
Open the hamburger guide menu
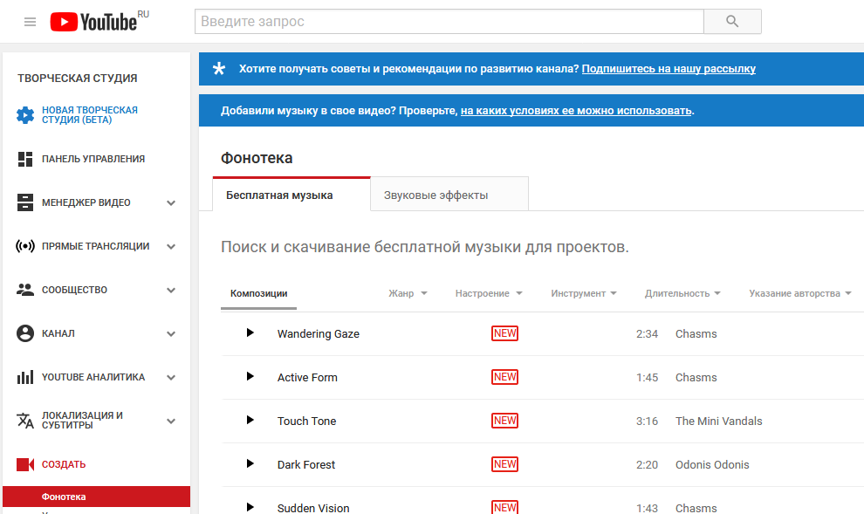click(31, 22)
